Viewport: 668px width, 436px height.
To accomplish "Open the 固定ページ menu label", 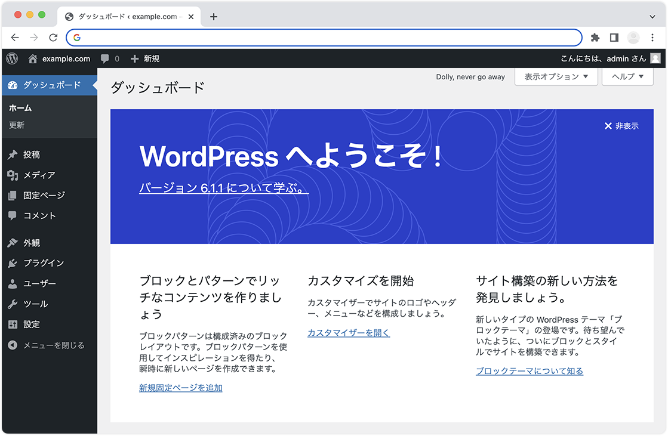I will (44, 196).
